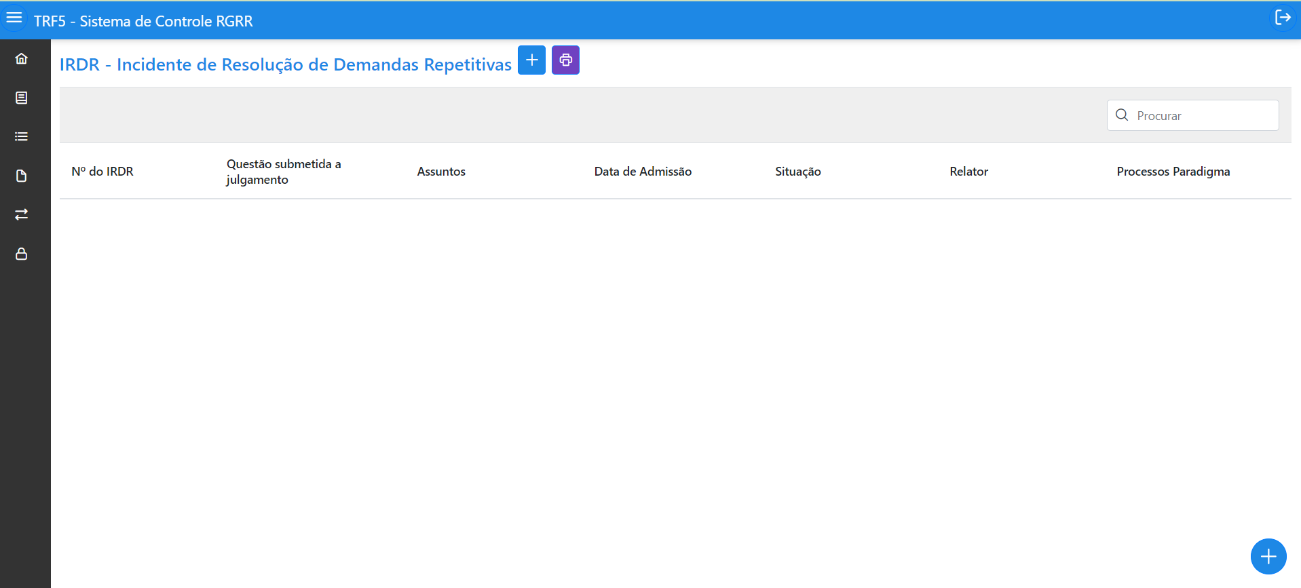This screenshot has width=1301, height=588.
Task: Click the Assuntos column header
Action: 441,172
